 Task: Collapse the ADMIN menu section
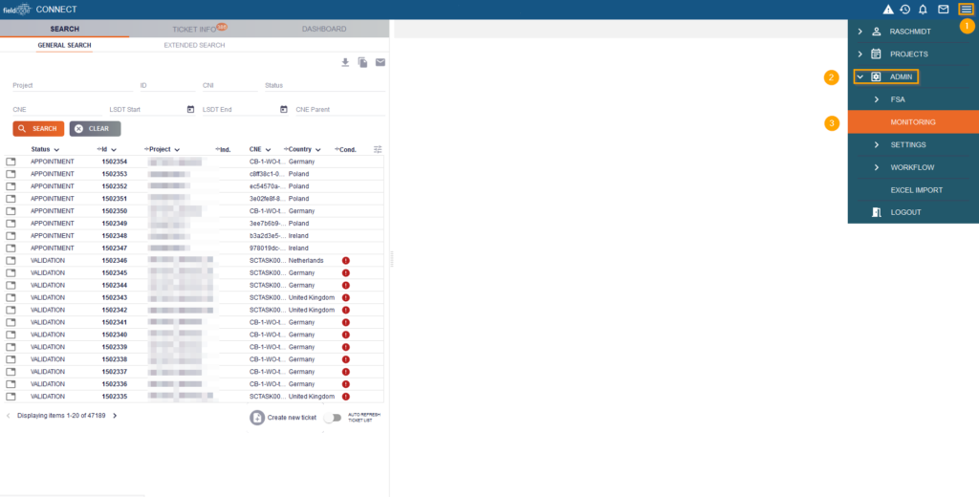(x=859, y=76)
